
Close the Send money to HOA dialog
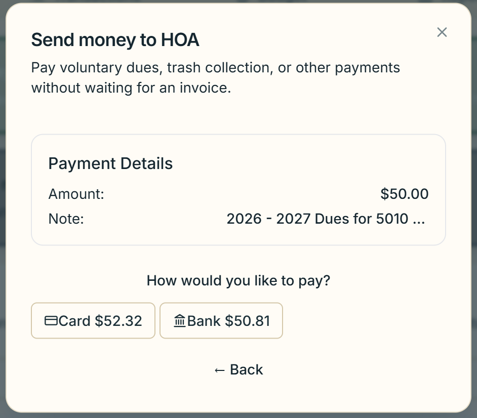point(442,32)
